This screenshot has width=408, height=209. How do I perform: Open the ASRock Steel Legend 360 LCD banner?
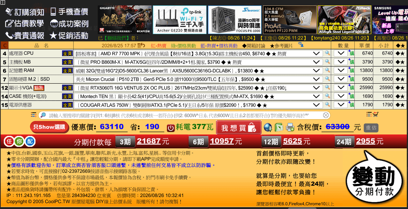click(344, 20)
